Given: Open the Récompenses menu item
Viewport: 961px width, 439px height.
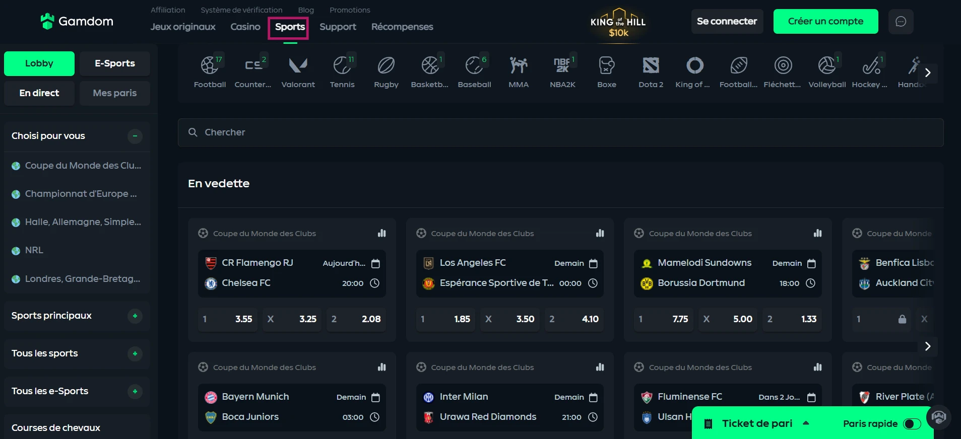Looking at the screenshot, I should click(x=402, y=27).
